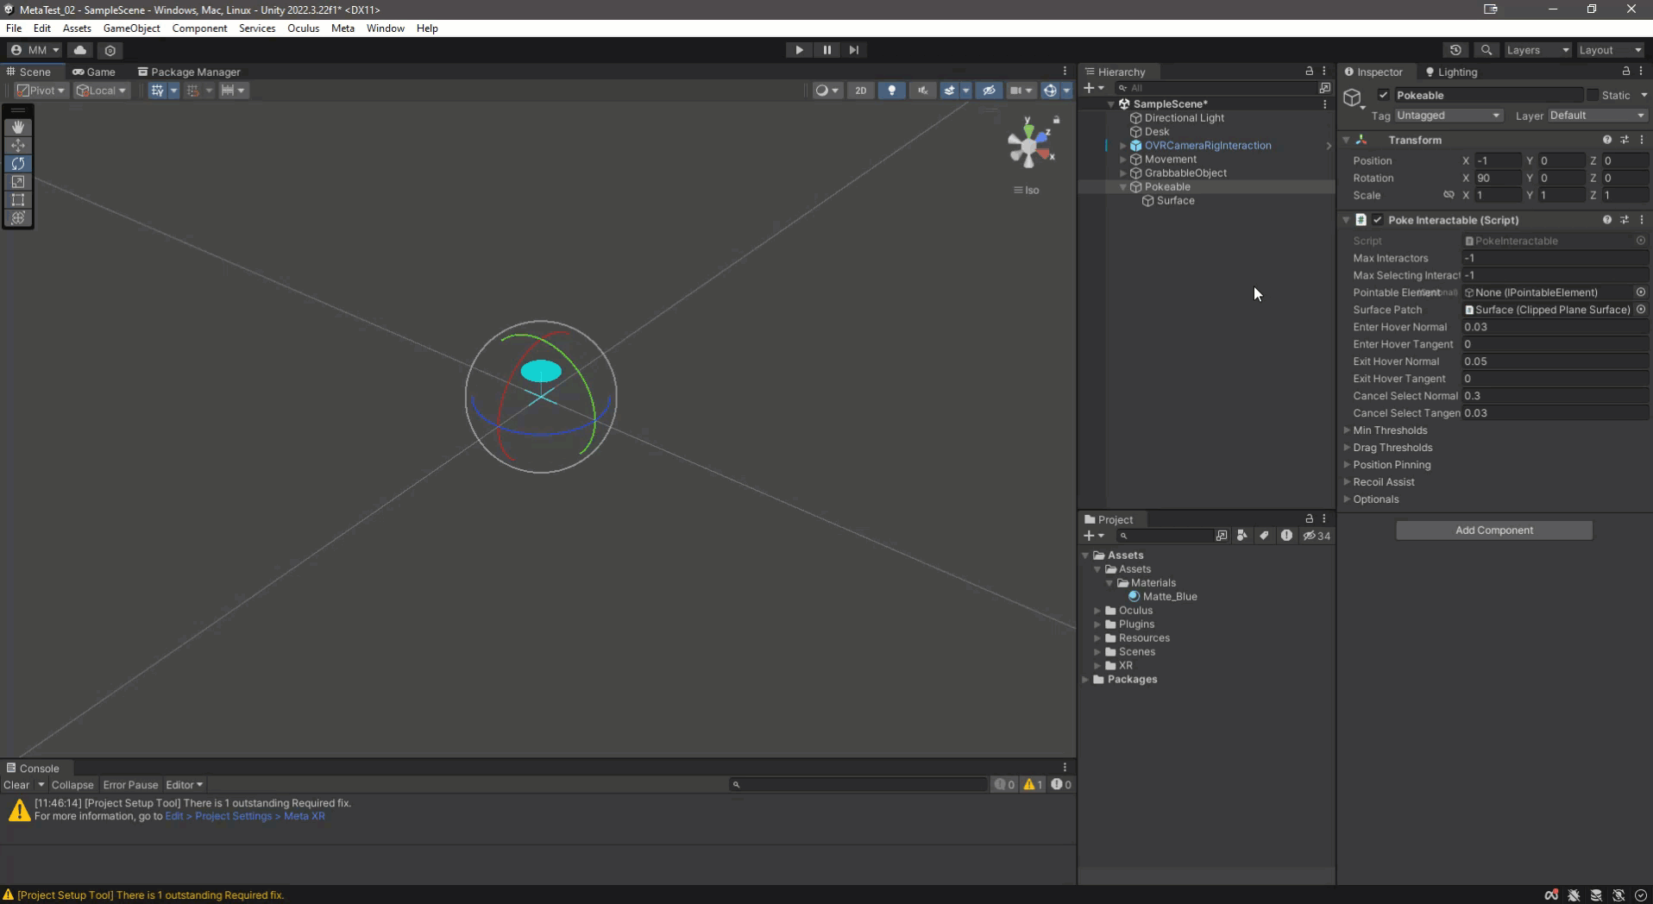
Task: Click the Add Component button
Action: click(1493, 530)
